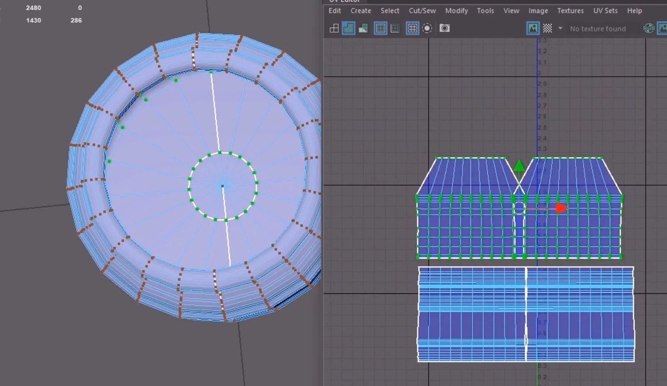Screen dimensions: 667x386
Task: Open the View menu
Action: coord(511,11)
